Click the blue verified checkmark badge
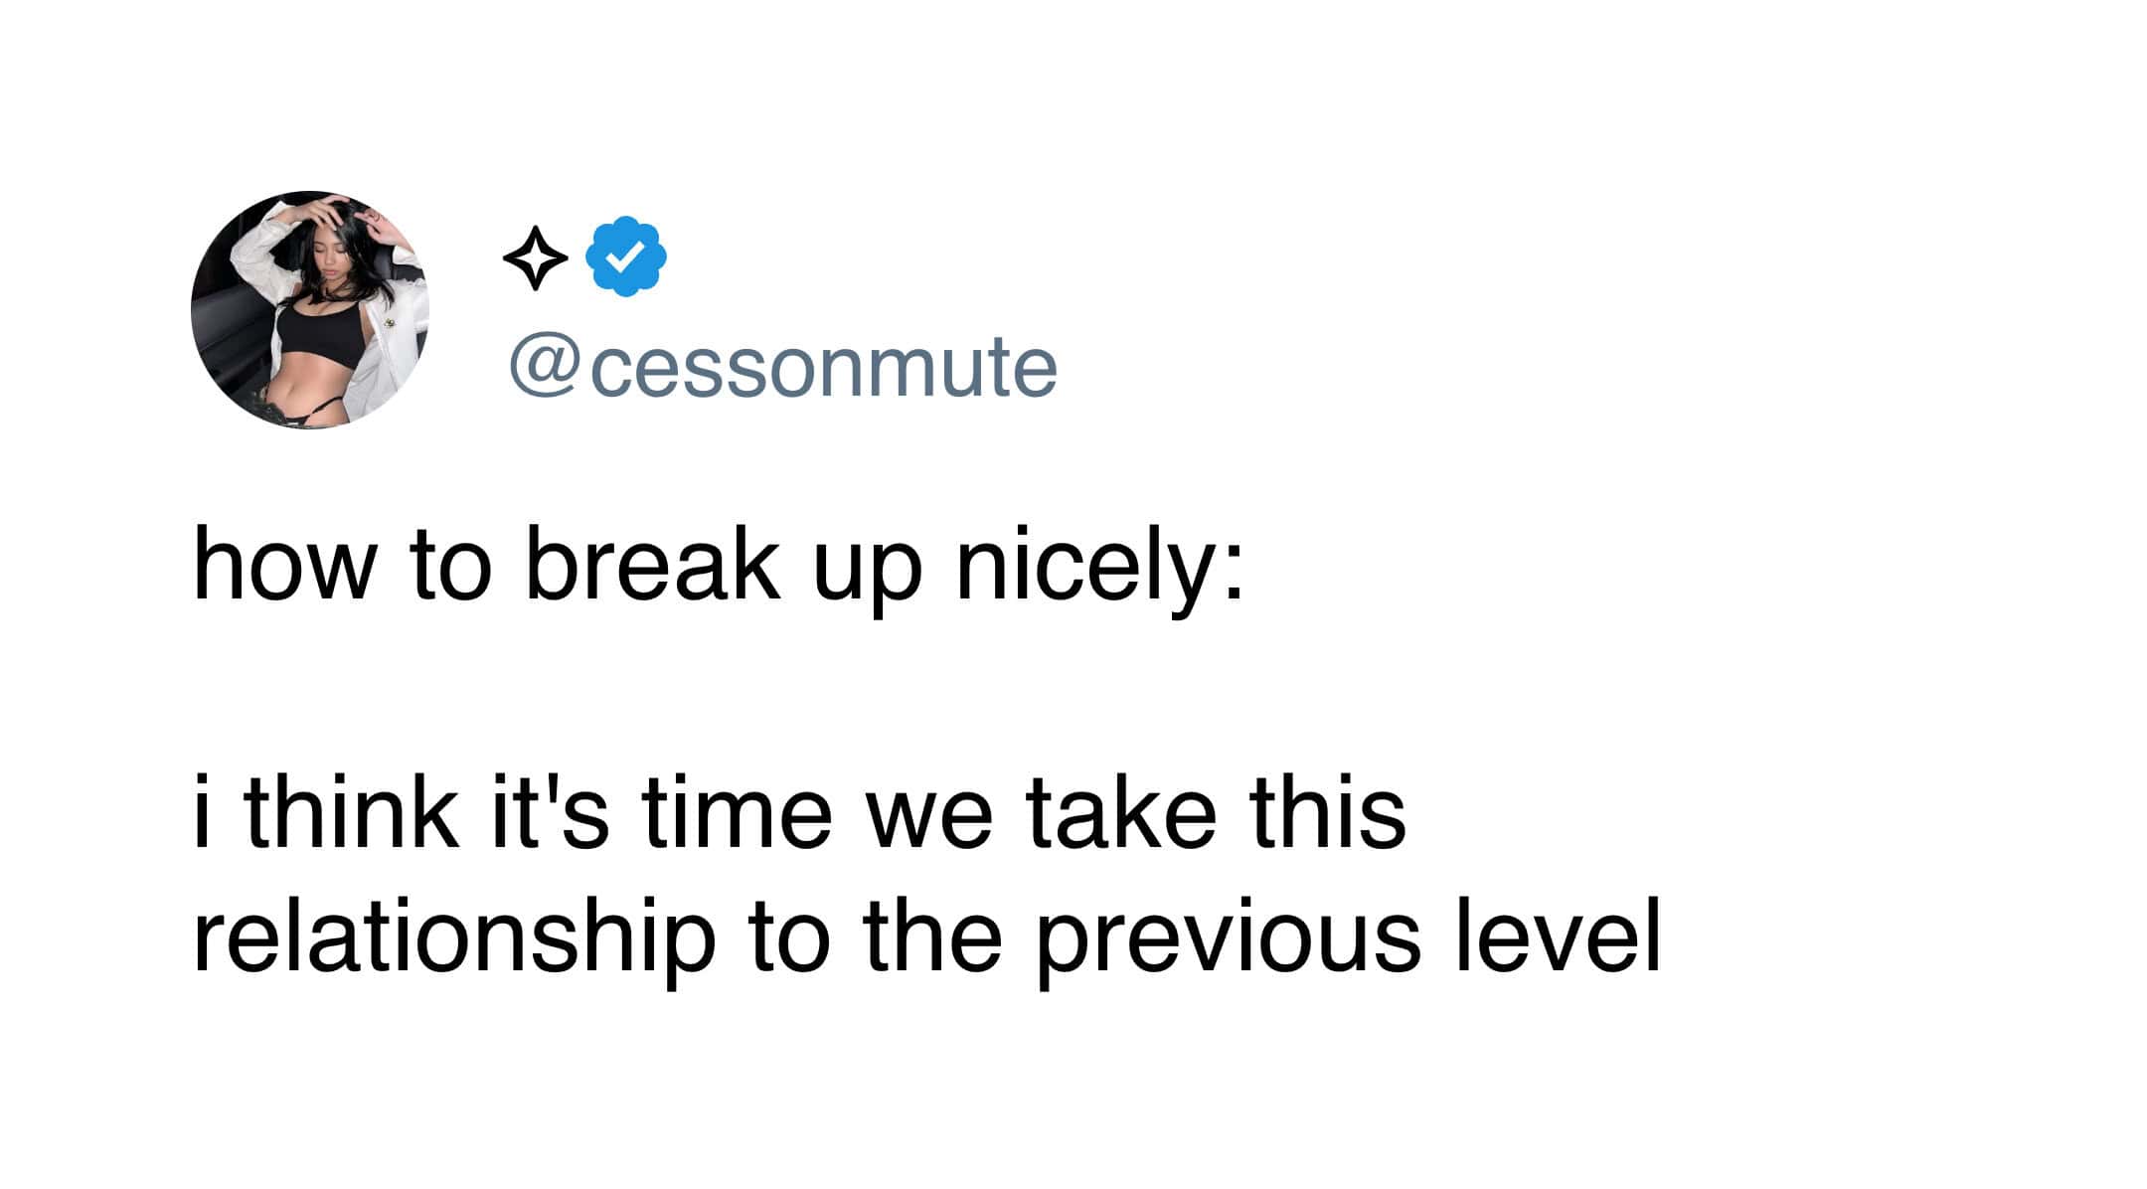The width and height of the screenshot is (2147, 1189). 625,256
